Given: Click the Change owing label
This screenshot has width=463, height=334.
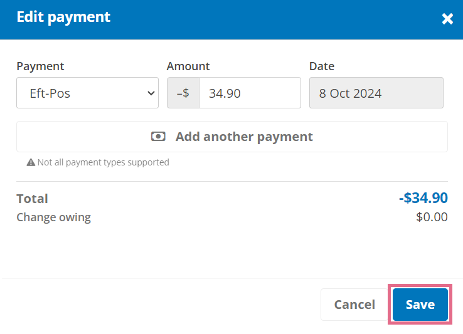Looking at the screenshot, I should pos(54,217).
